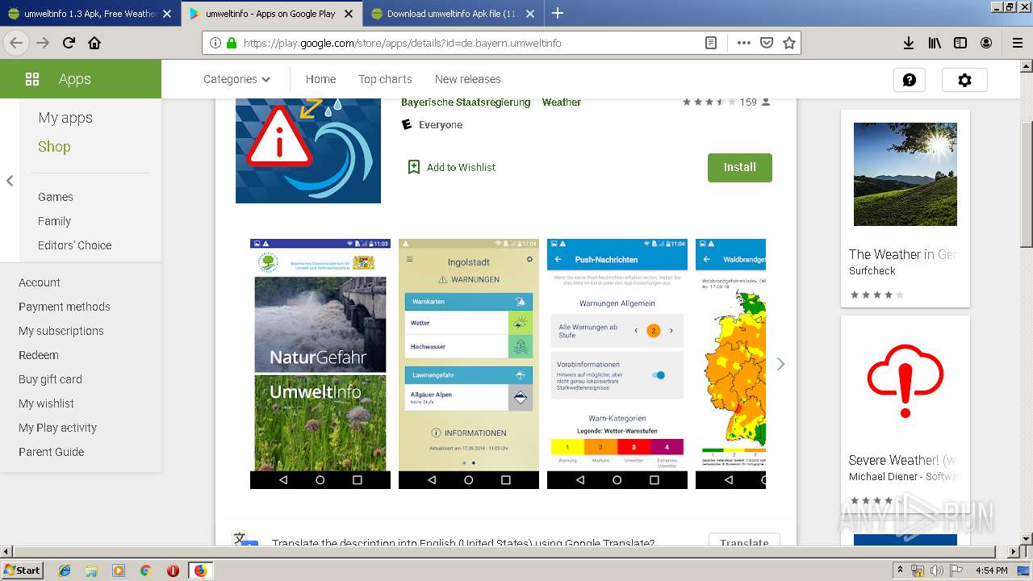Viewport: 1033px width, 581px height.
Task: Select the umweltinfo - Apps on Google Play tab
Action: pos(272,14)
